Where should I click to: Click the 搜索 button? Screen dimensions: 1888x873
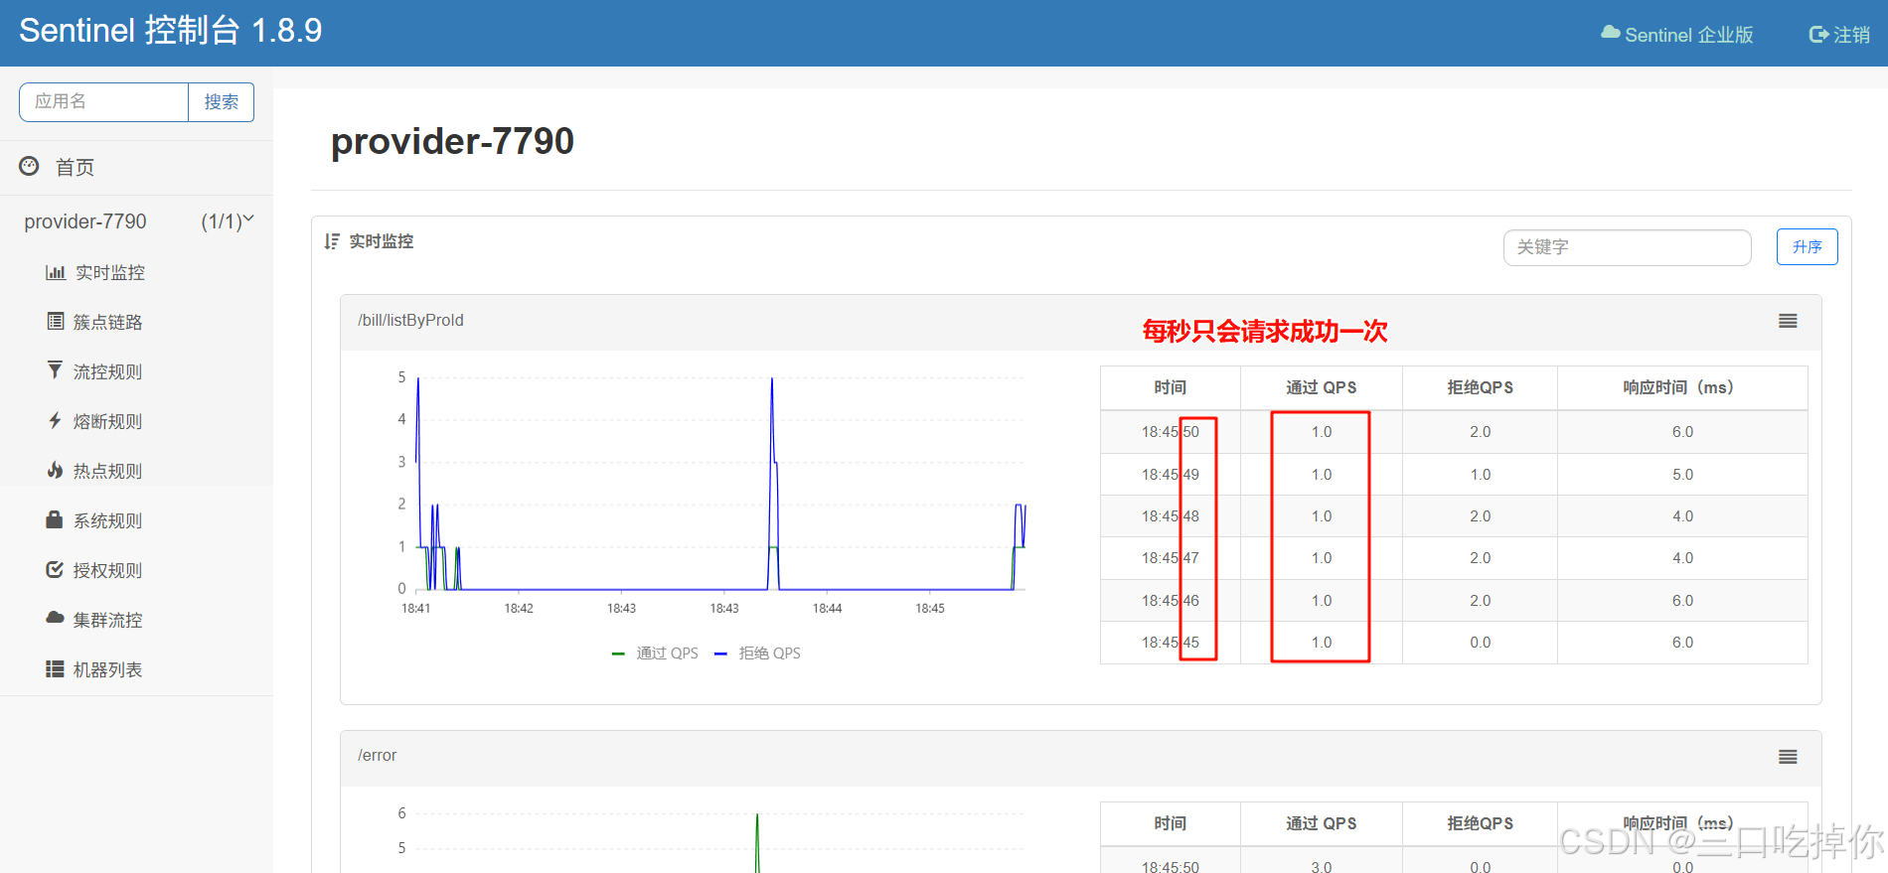tap(221, 102)
